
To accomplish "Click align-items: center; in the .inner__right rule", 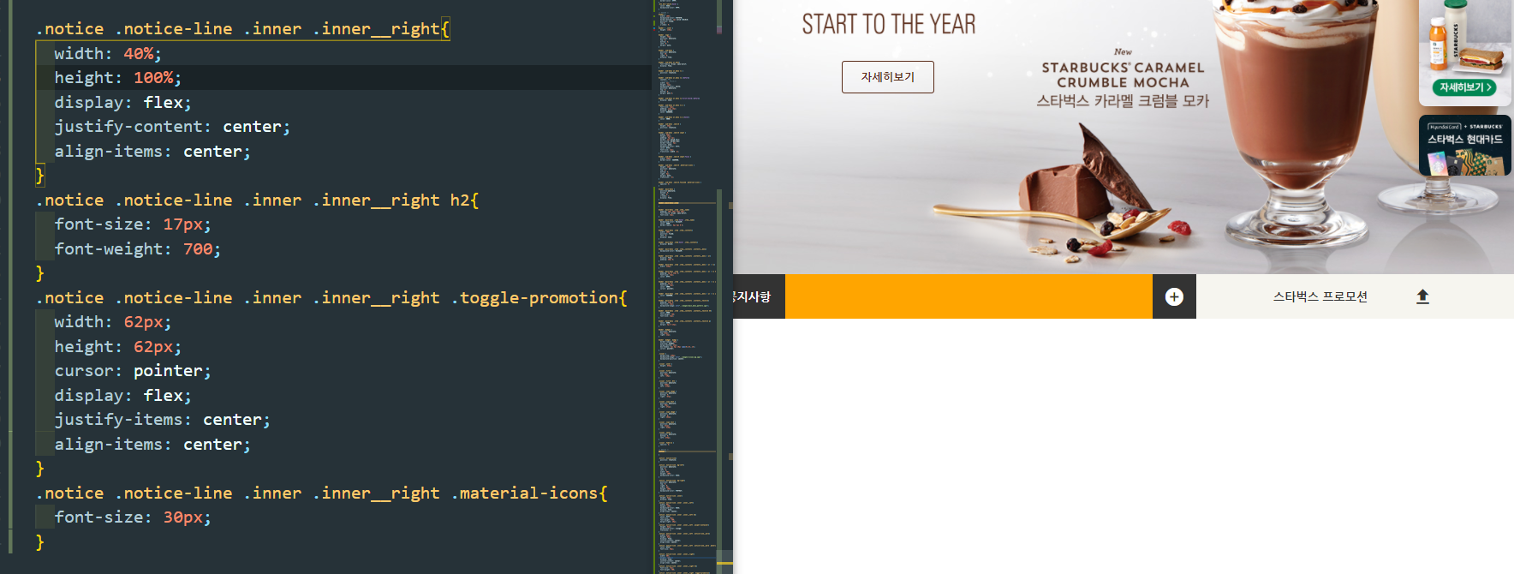I will click(152, 151).
